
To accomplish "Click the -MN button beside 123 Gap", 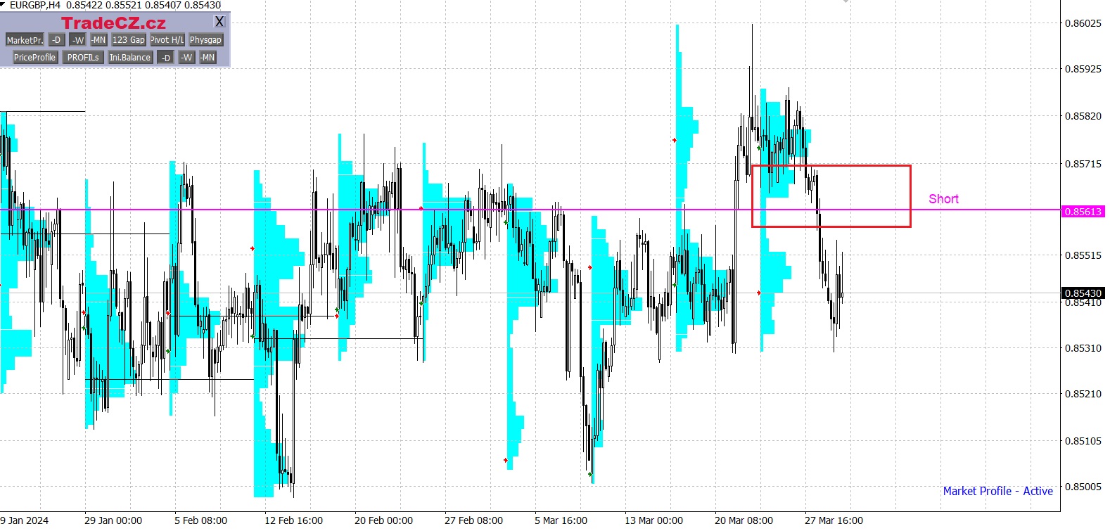I will click(x=98, y=40).
